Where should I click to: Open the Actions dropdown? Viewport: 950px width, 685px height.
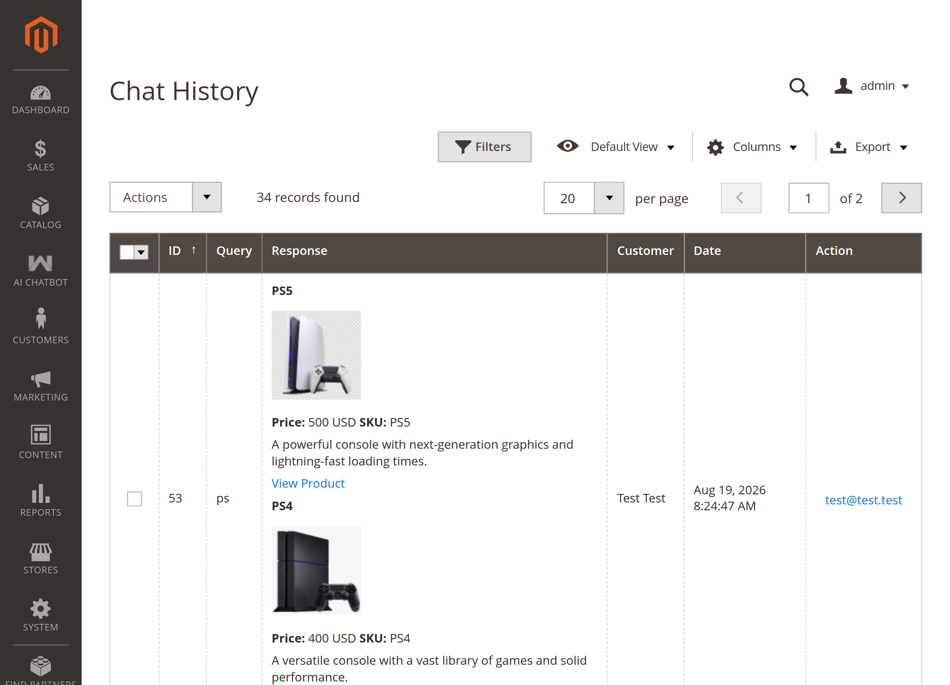pos(165,197)
